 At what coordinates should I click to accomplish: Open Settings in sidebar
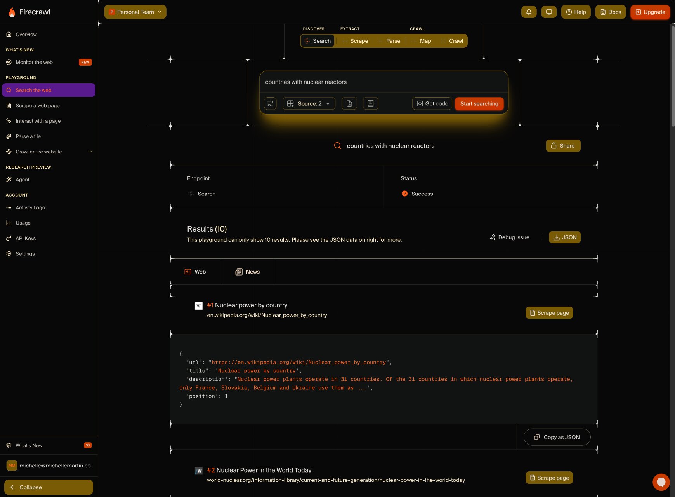[x=49, y=254]
